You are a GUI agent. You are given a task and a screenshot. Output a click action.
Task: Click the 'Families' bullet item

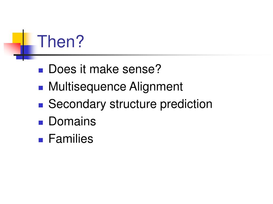[71, 139]
